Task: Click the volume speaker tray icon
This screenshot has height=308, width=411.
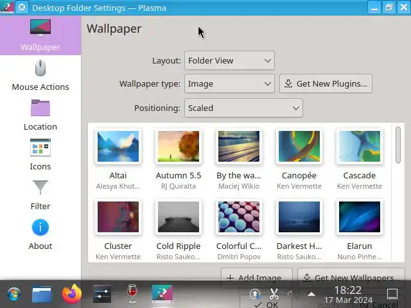Action: tap(292, 294)
